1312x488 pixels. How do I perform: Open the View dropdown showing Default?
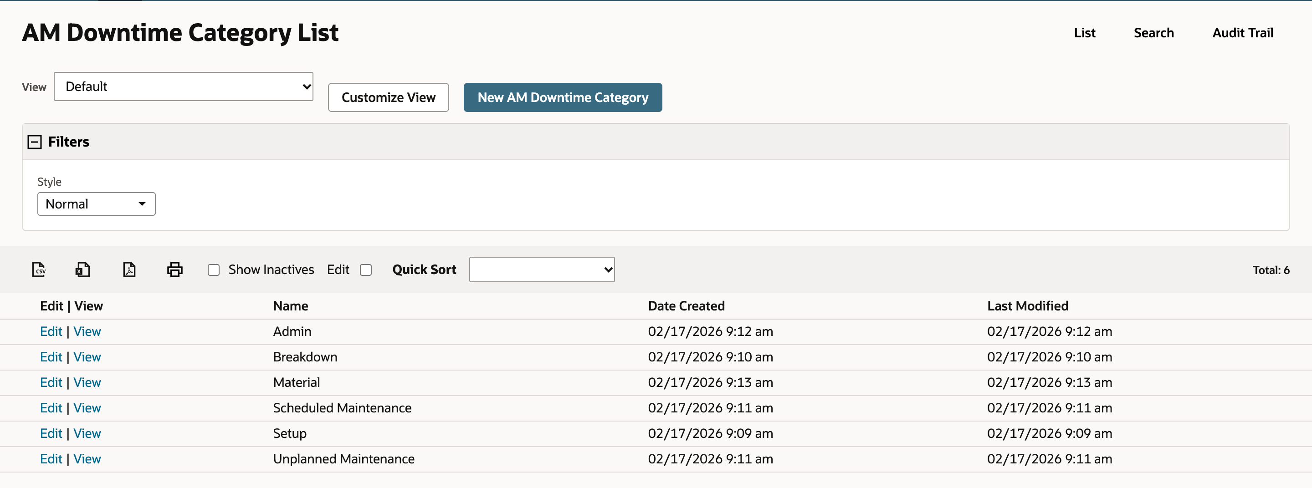(x=183, y=86)
